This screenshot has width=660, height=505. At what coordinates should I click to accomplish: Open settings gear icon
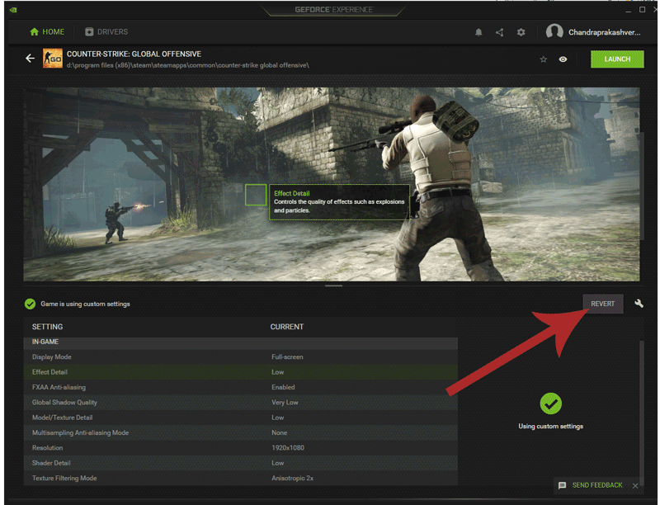click(521, 32)
